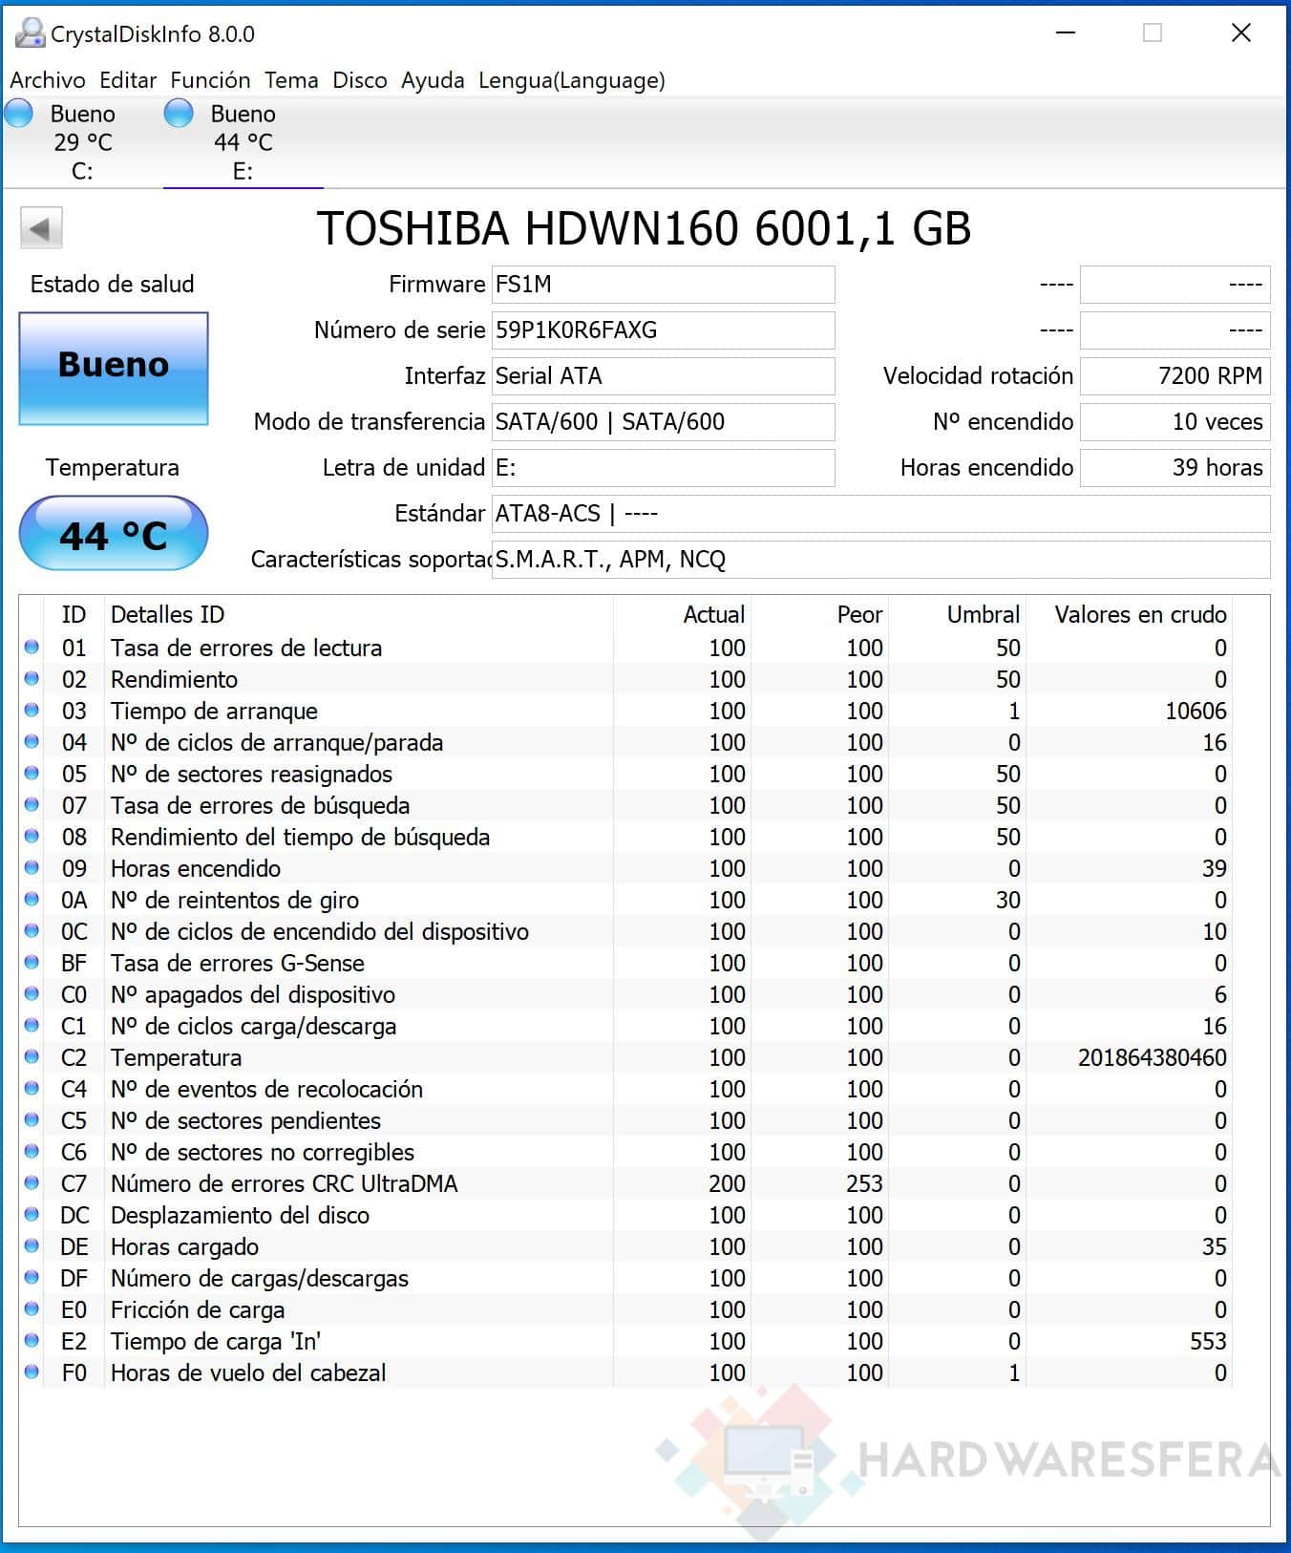Click the 44 °C temperature button
The height and width of the screenshot is (1553, 1291).
pyautogui.click(x=114, y=534)
